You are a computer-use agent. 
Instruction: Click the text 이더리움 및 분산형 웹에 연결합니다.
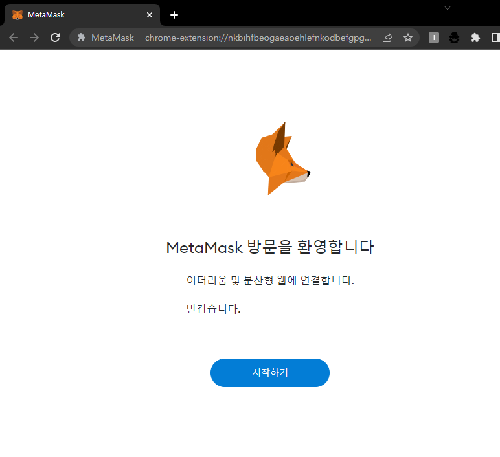270,280
